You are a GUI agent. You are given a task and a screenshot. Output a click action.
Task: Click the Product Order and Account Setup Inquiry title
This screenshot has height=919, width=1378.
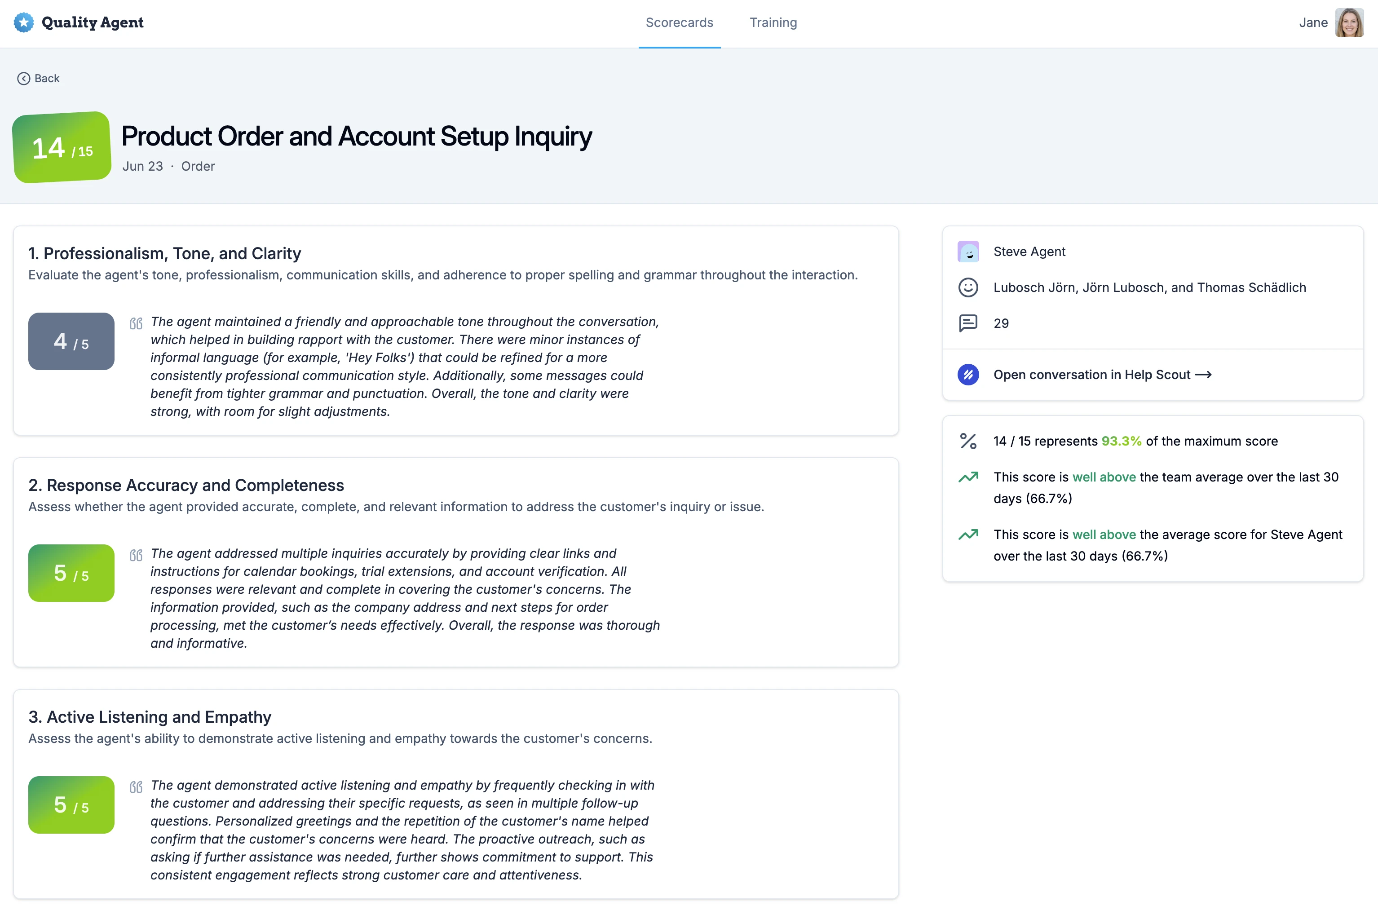tap(356, 136)
